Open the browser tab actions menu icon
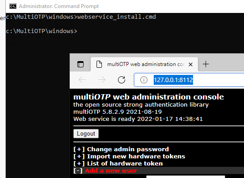 [80, 64]
